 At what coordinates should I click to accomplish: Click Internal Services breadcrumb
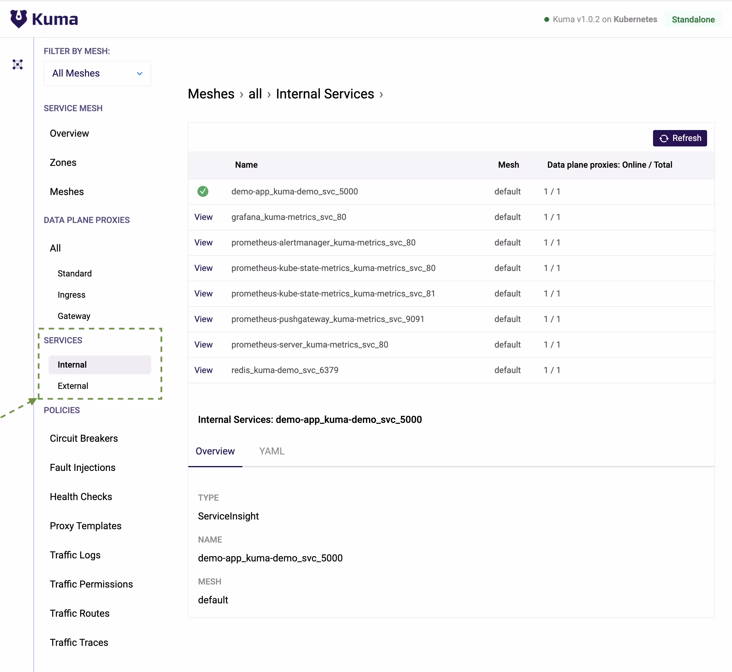[x=325, y=94]
